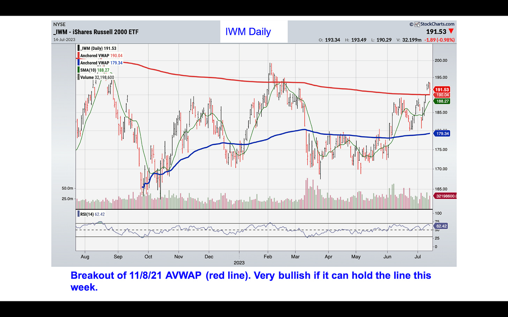Click the blue legend swatch for Anchored VWAP 179.34
This screenshot has width=508, height=317.
[x=79, y=63]
